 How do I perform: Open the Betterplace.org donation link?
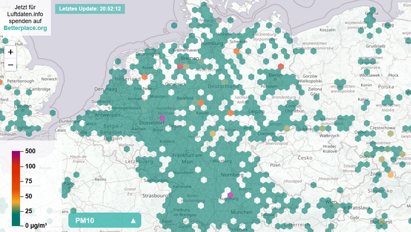[25, 28]
